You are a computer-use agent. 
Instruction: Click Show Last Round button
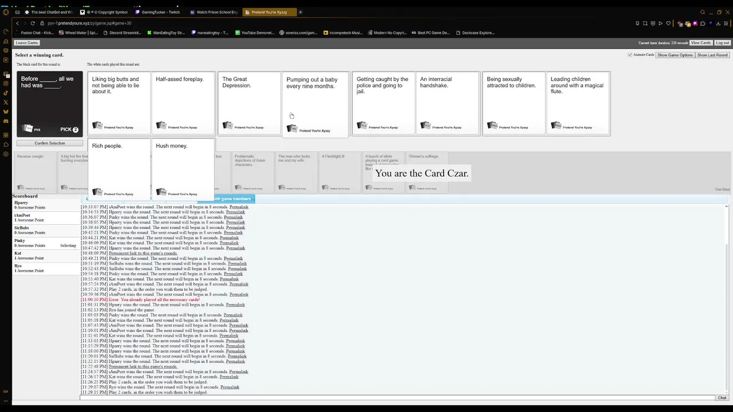tap(712, 55)
